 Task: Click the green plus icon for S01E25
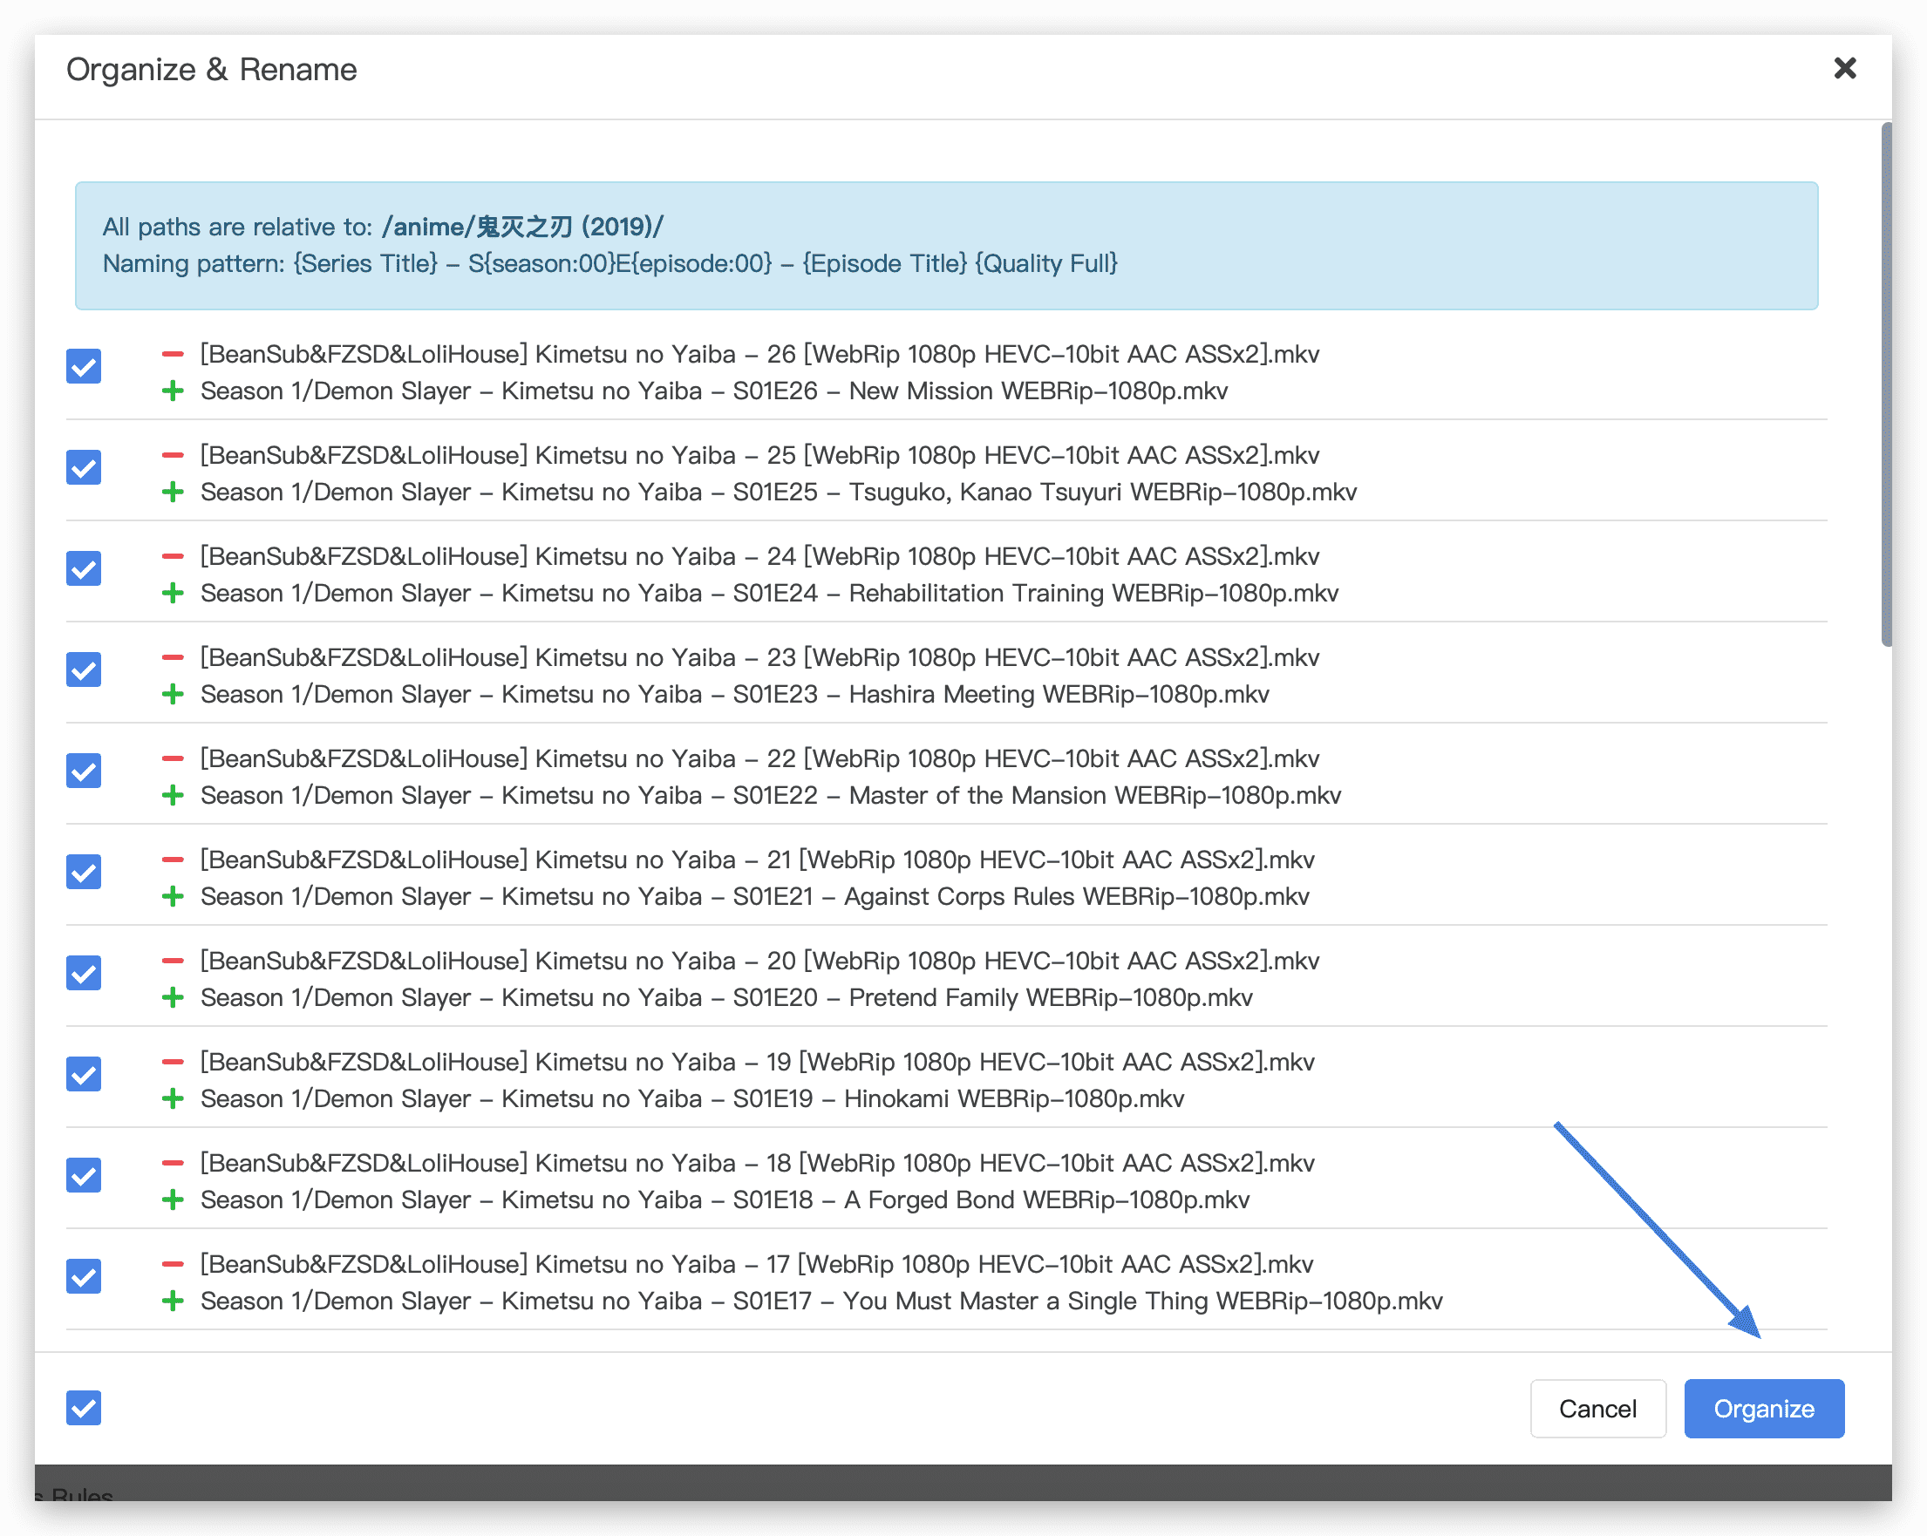[173, 492]
